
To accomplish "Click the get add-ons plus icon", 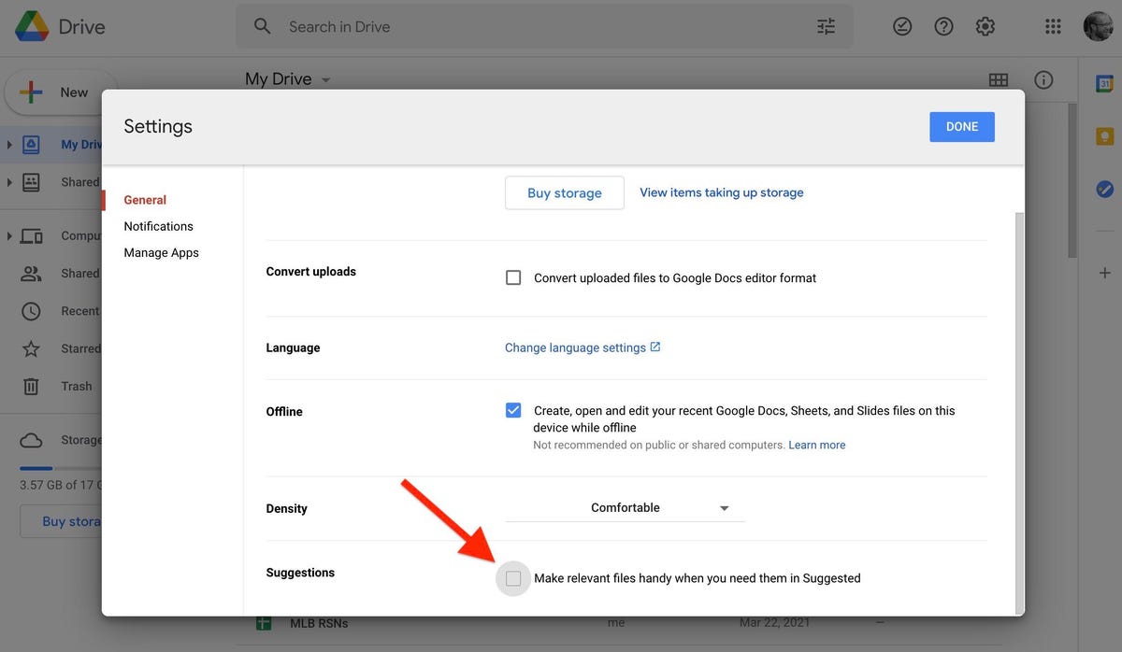I will (x=1104, y=273).
